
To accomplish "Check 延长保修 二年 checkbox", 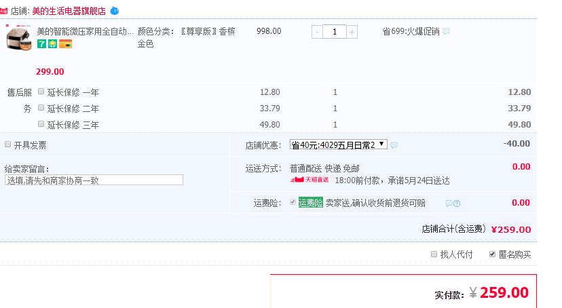I will [x=41, y=107].
